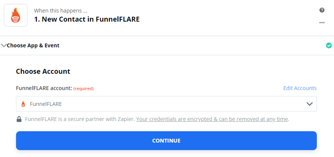334x157 pixels.
Task: Click the Choose App & Event header
Action: coord(33,45)
